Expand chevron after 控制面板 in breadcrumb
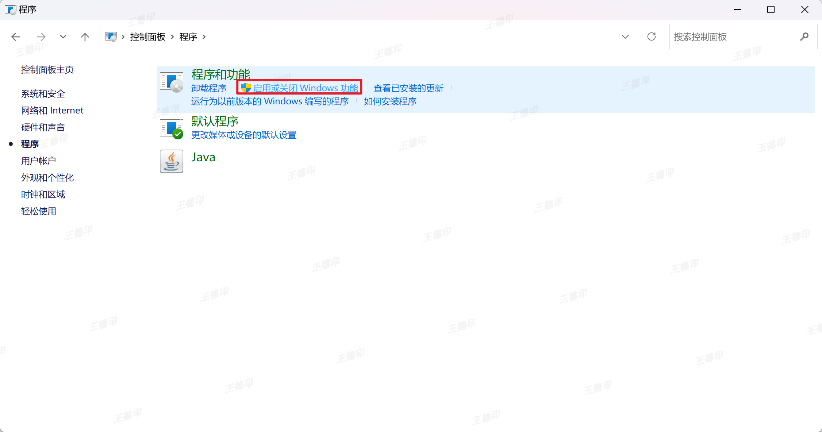 point(172,37)
